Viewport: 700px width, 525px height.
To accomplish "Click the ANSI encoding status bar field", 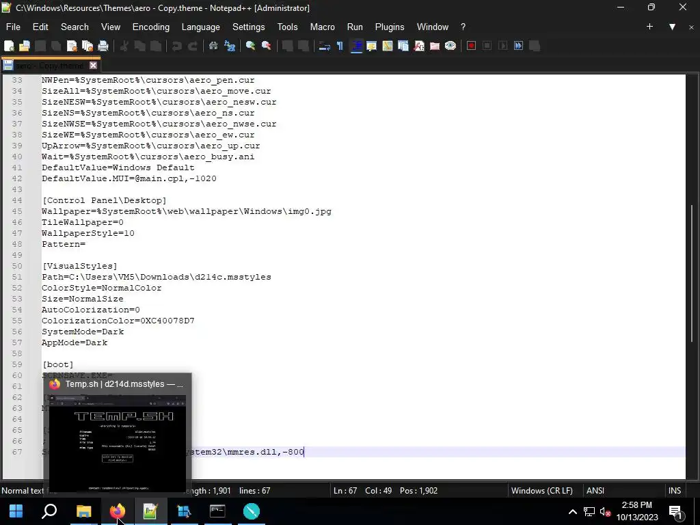I will click(595, 490).
